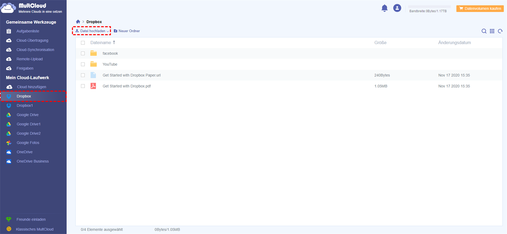Click the Google Drive logo icon

click(x=9, y=115)
